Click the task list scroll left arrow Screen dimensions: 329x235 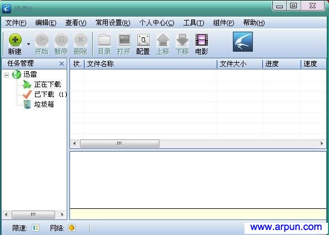[x=74, y=144]
